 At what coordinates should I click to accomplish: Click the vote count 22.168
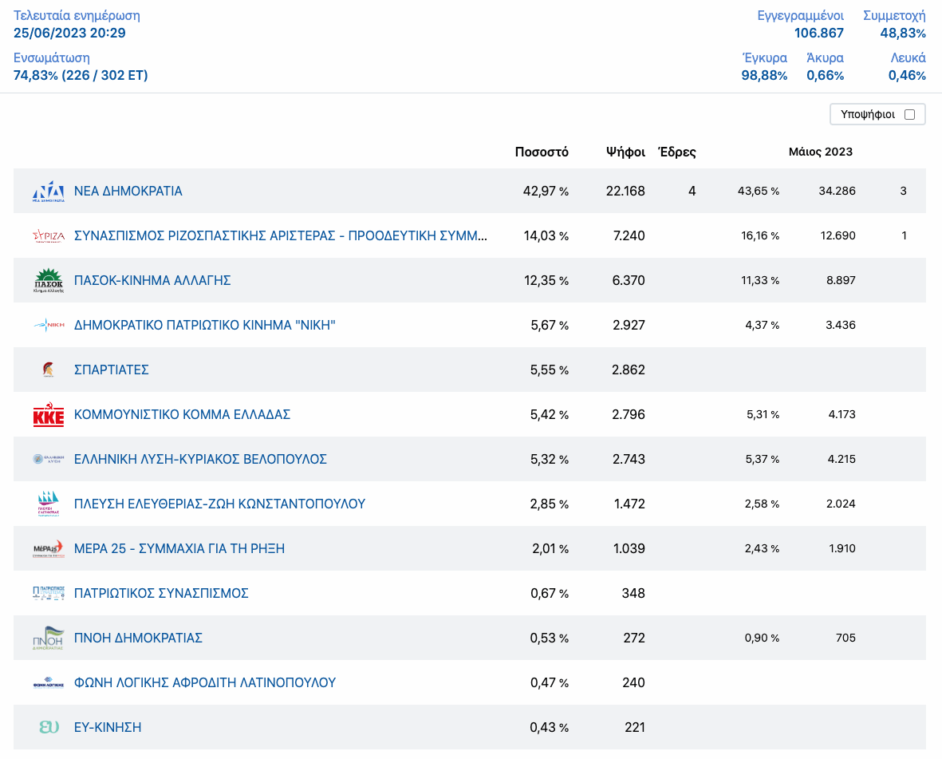[625, 191]
